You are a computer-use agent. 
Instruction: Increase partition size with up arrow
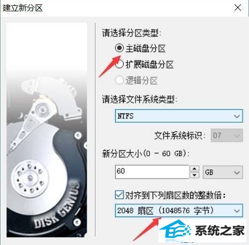click(x=194, y=169)
